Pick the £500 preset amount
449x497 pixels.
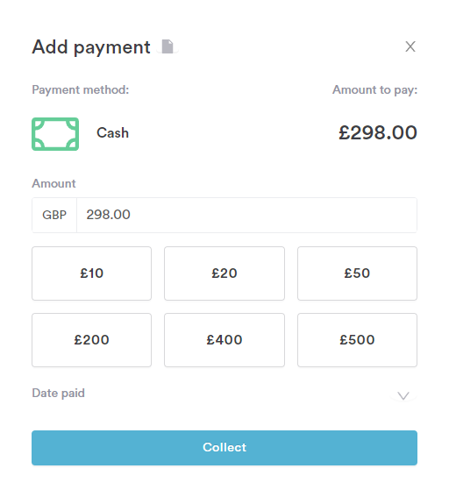[x=357, y=340]
